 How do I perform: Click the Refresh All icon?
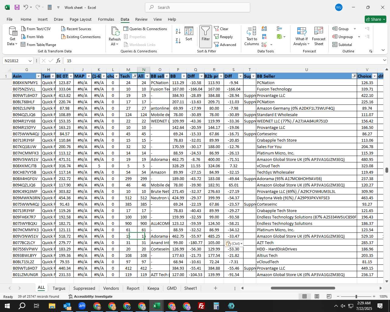click(115, 36)
